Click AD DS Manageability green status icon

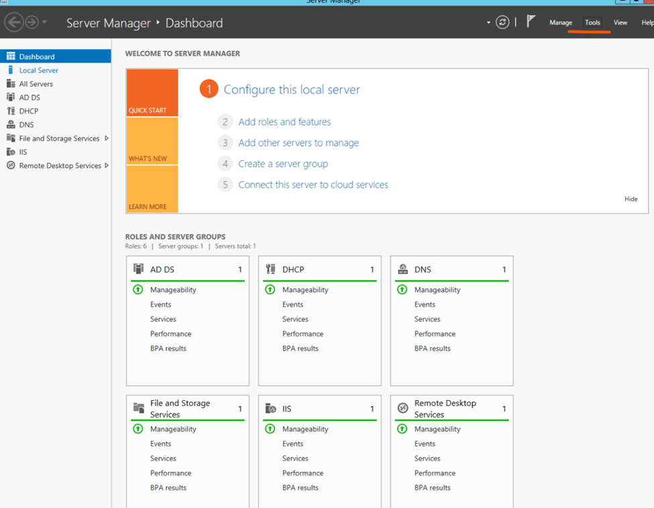point(138,290)
